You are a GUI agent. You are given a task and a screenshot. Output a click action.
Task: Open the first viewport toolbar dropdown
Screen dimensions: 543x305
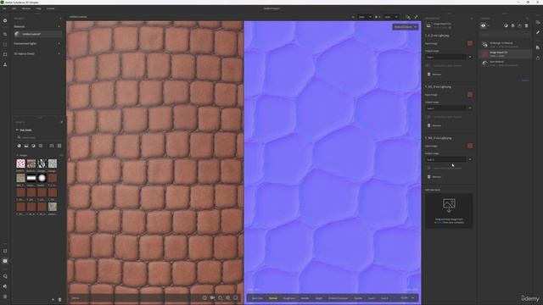tap(365, 17)
